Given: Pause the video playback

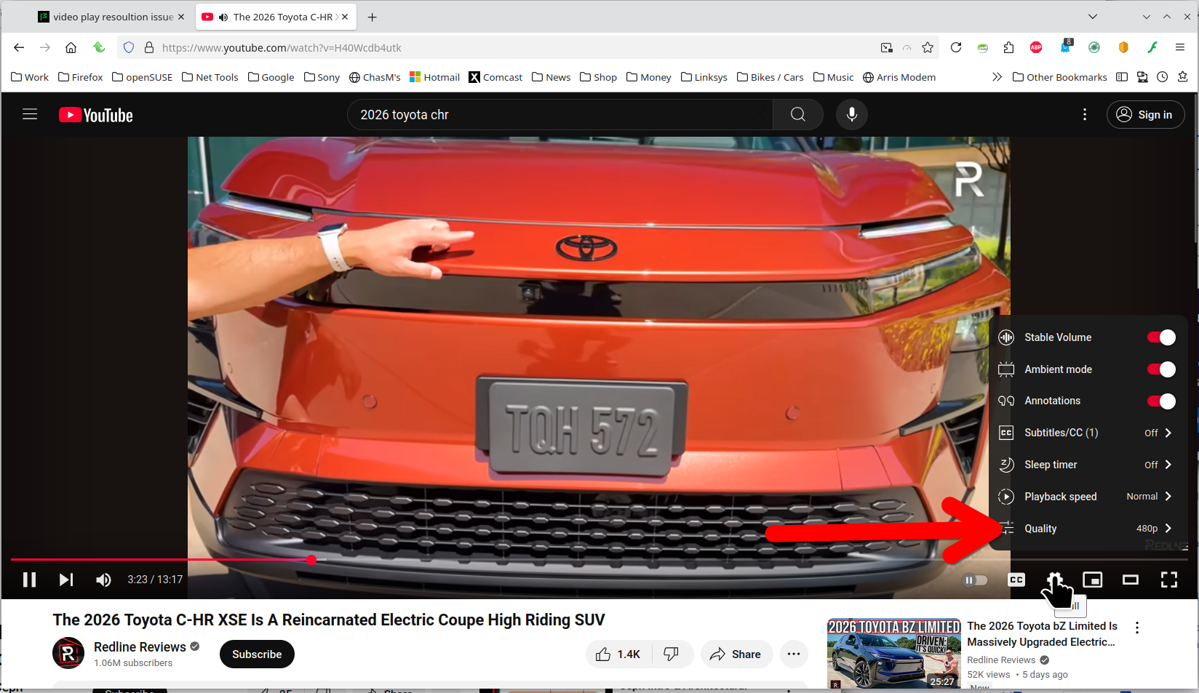Looking at the screenshot, I should point(29,580).
